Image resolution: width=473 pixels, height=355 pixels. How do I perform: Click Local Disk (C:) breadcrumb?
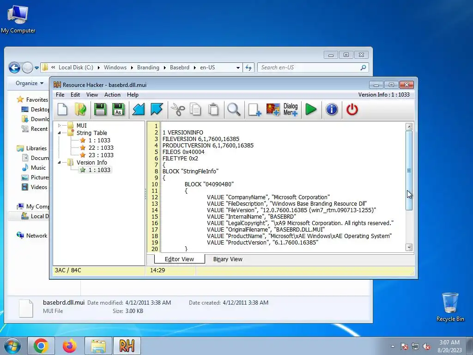click(76, 67)
